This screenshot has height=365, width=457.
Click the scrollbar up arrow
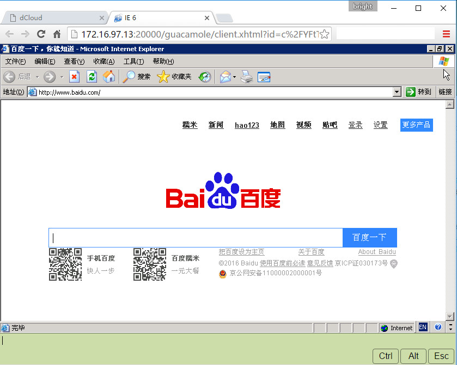[x=450, y=104]
